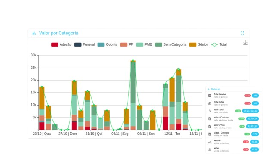The width and height of the screenshot is (275, 168).
Task: Toggle the PME series in the legend
Action: tap(144, 44)
